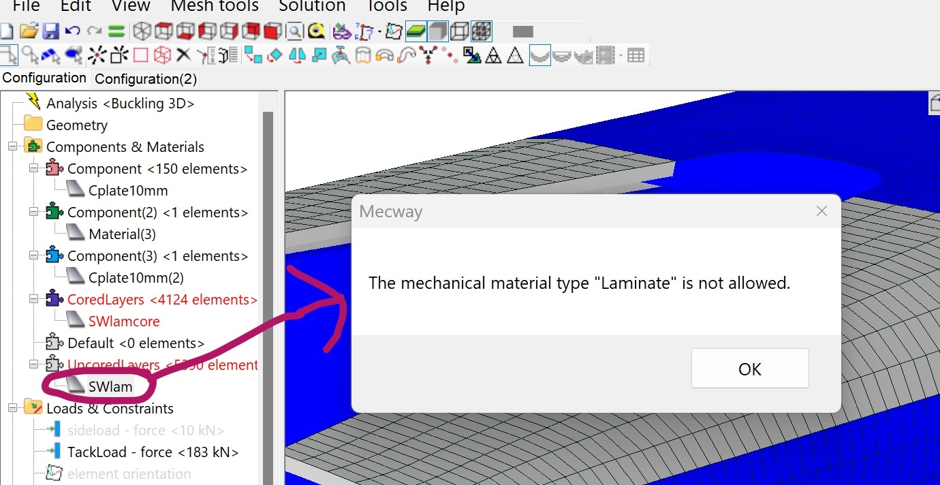This screenshot has width=940, height=485.
Task: Collapse the Loads & Constraints node
Action: pyautogui.click(x=12, y=408)
